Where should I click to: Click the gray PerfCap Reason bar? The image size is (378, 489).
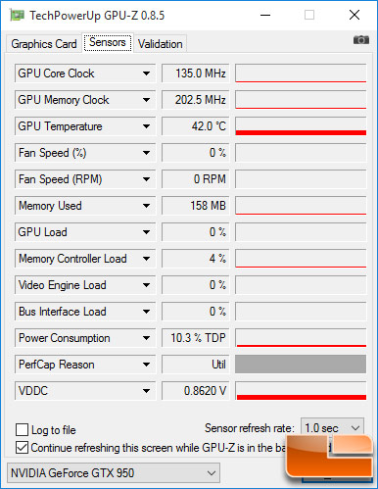[301, 365]
